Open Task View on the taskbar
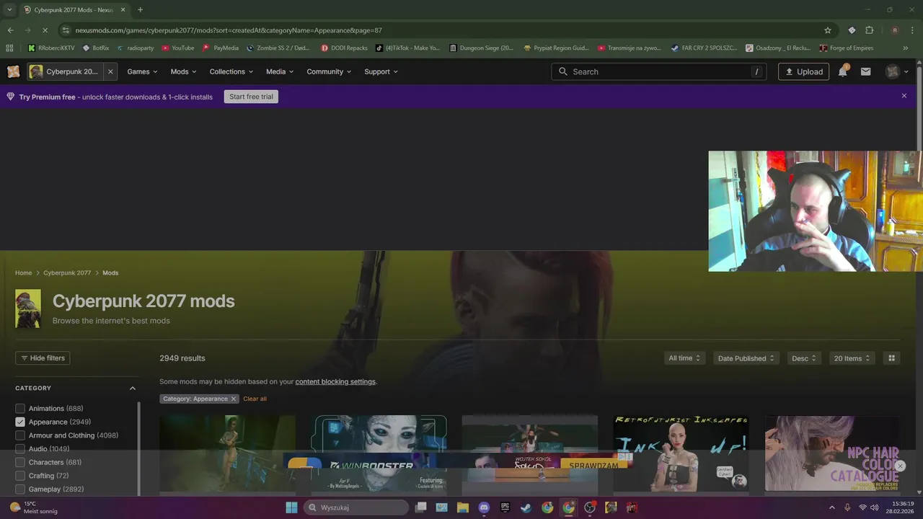Image resolution: width=923 pixels, height=519 pixels. tap(421, 507)
